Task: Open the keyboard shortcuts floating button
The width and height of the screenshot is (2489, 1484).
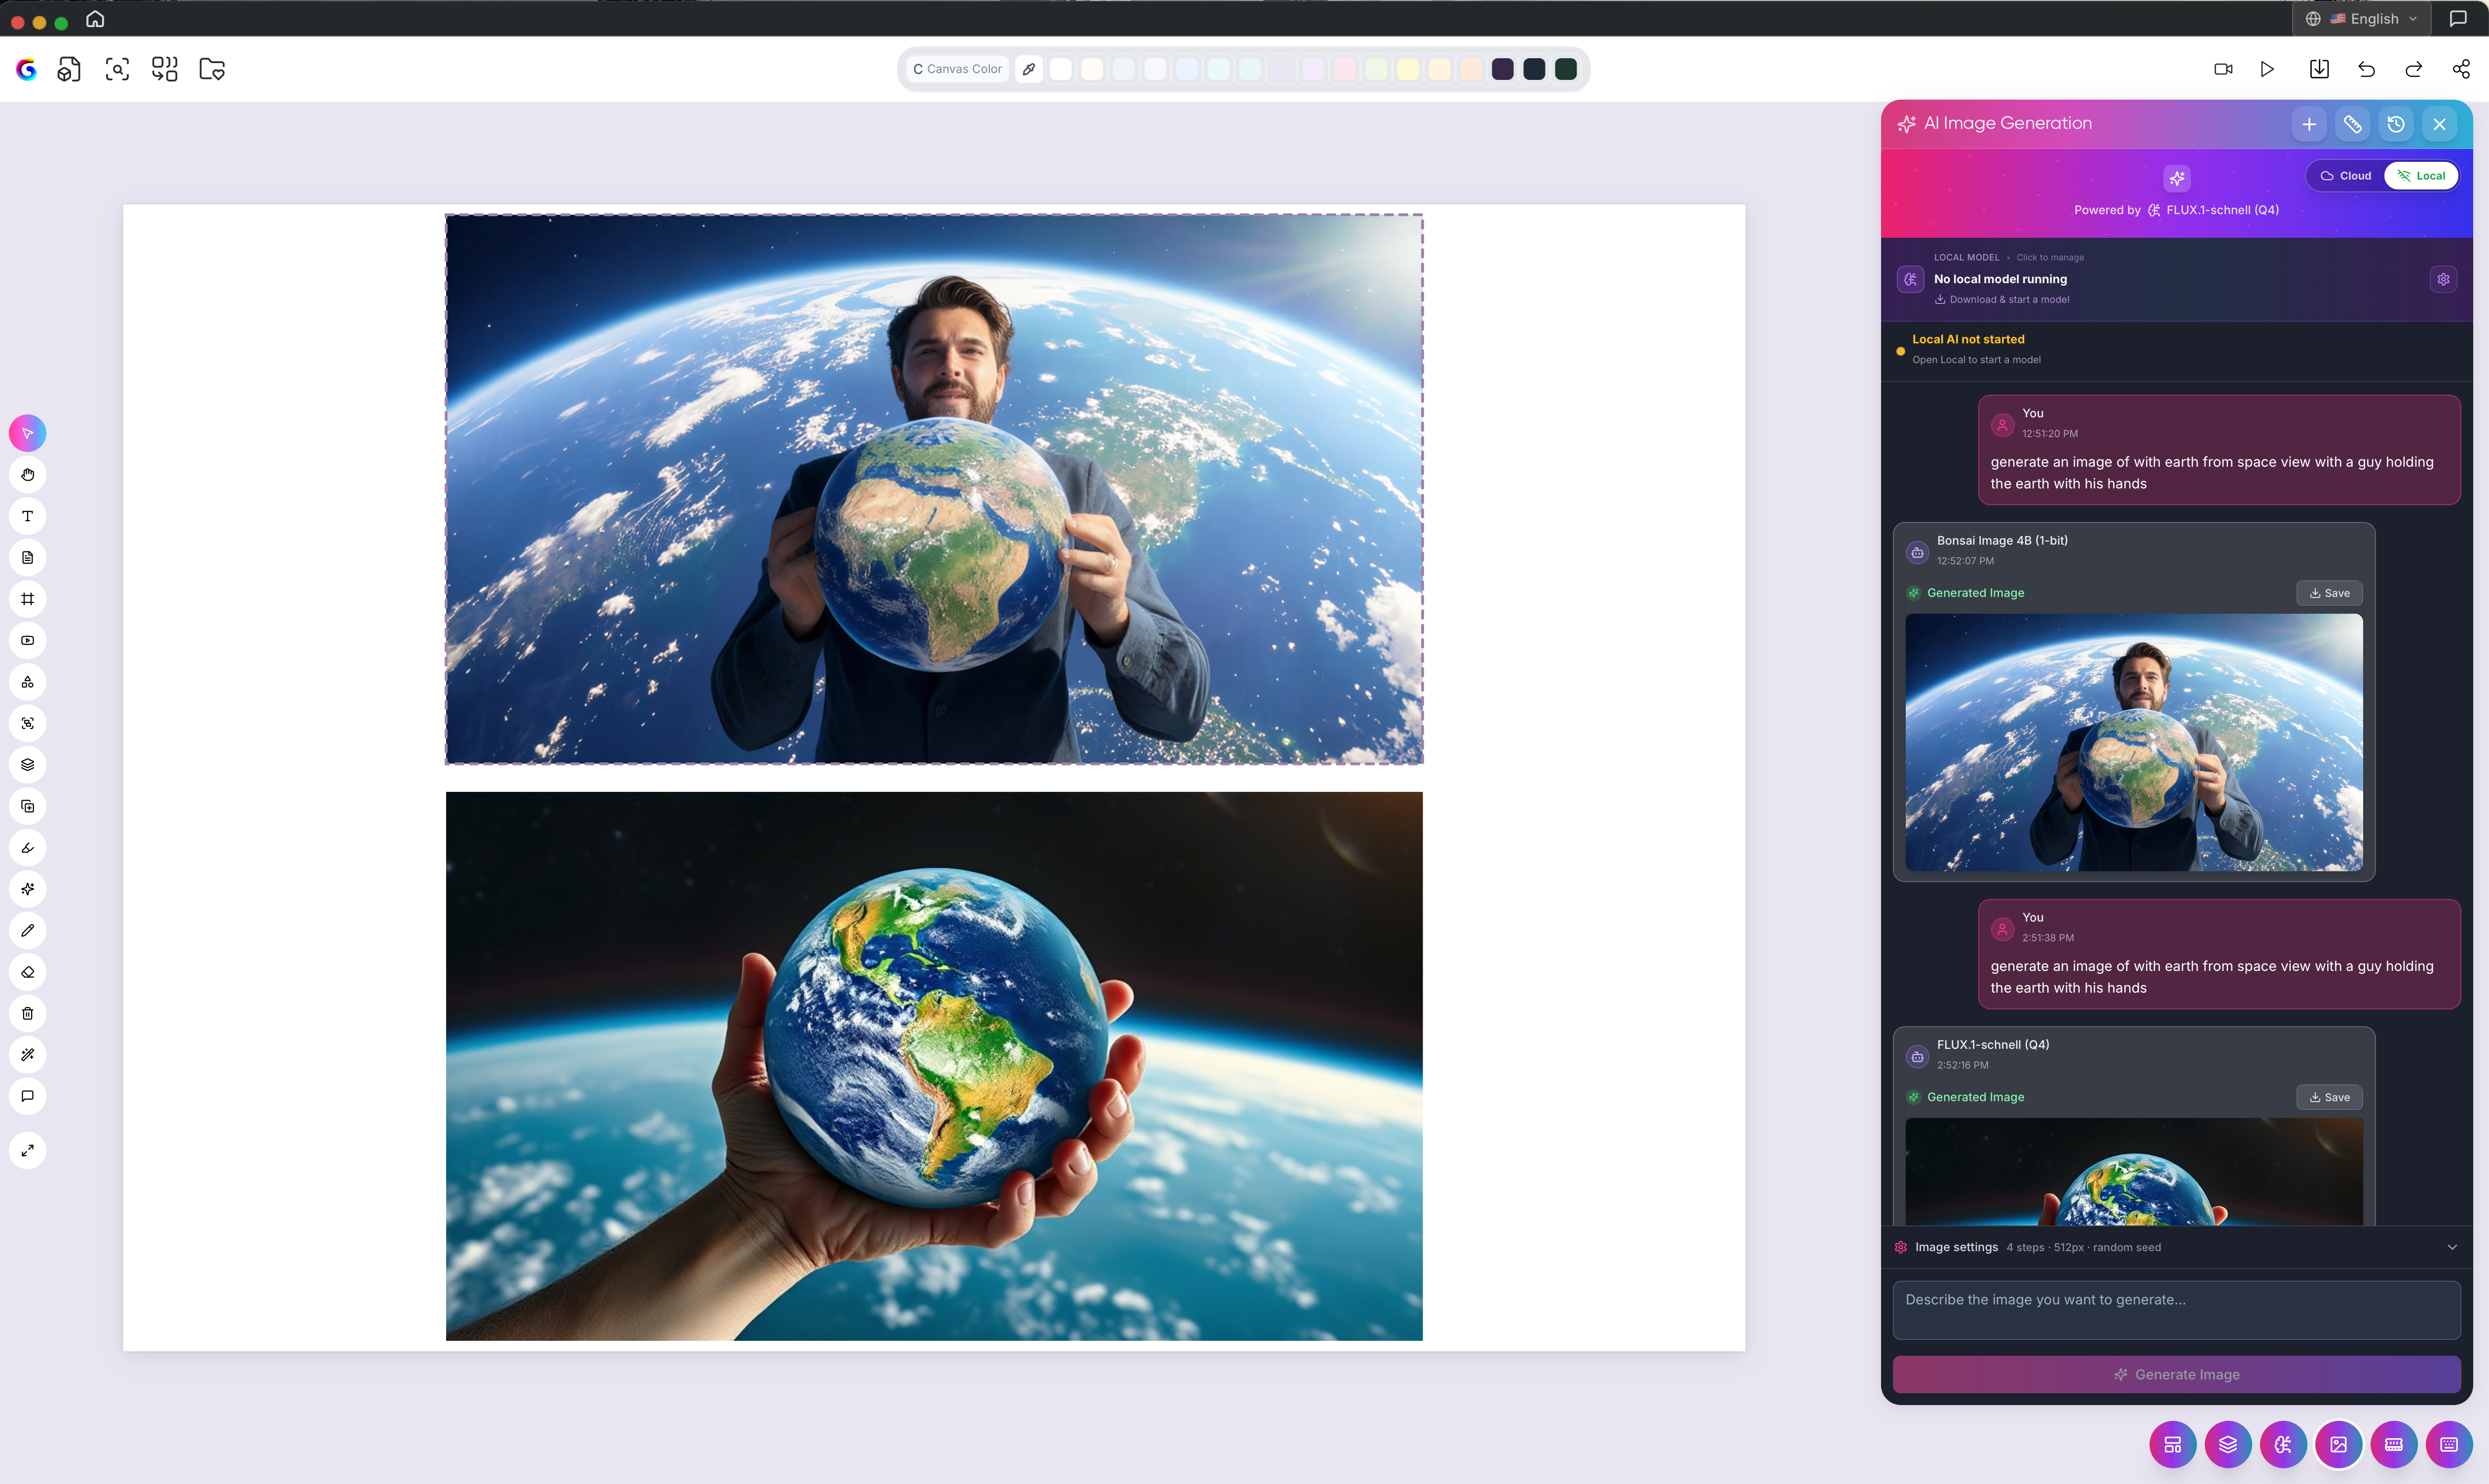Action: (2449, 1445)
